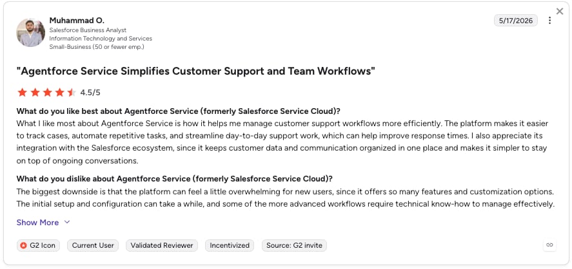The height and width of the screenshot is (269, 572).
Task: Click the Source: G2 invite tag
Action: point(295,245)
